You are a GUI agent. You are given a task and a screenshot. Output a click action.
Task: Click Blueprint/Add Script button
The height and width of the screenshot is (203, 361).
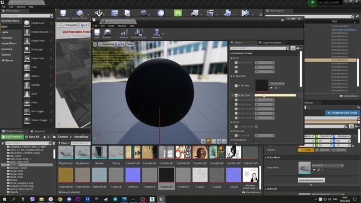coord(342,113)
